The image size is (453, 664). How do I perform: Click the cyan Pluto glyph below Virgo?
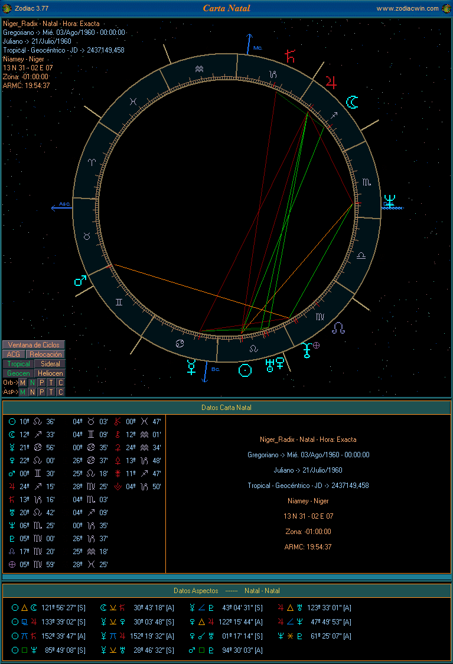pyautogui.click(x=307, y=351)
